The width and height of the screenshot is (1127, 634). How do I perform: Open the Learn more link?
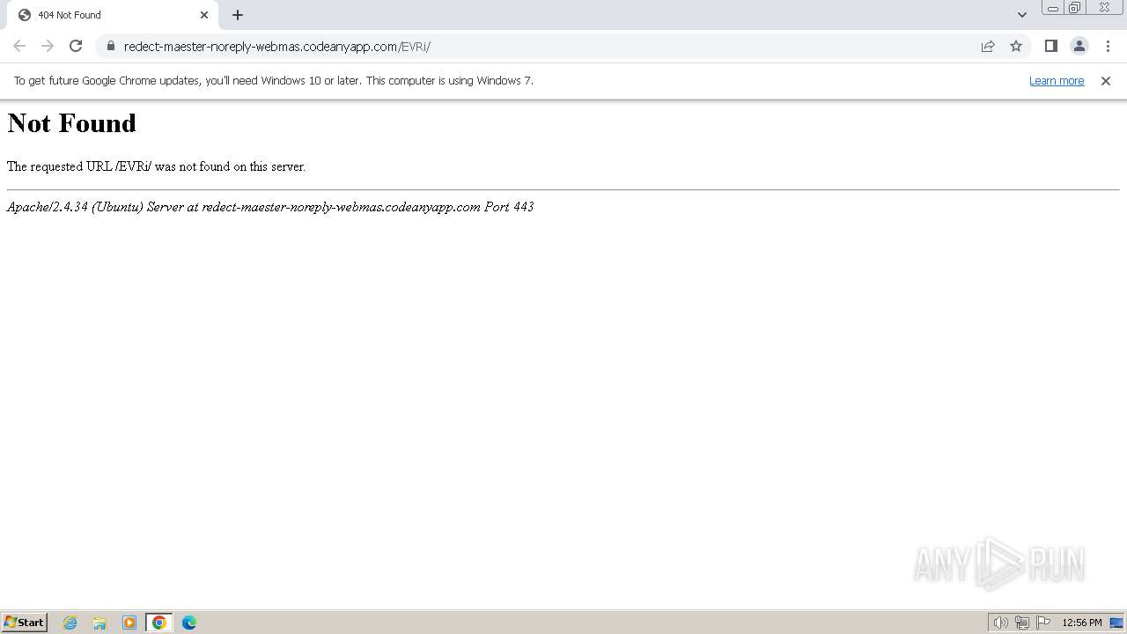1057,81
